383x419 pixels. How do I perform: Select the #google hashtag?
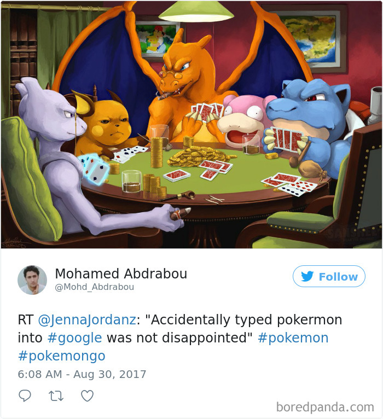74,337
